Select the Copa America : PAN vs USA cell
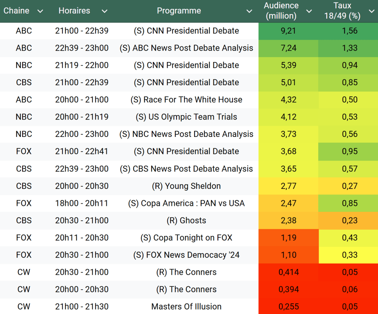Viewport: 378px width, 314px height. 186,203
